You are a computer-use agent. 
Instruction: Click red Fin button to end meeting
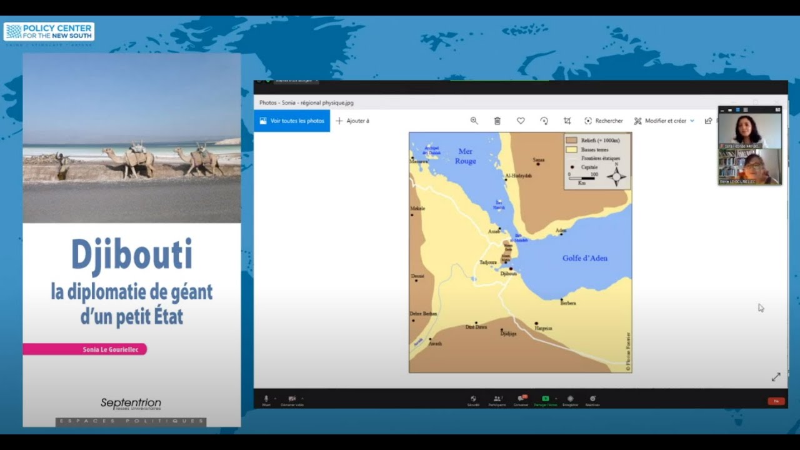click(776, 401)
